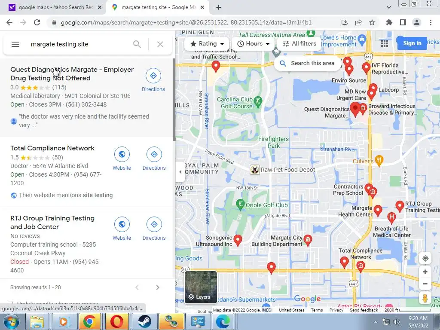Open Steam from the taskbar
The height and width of the screenshot is (330, 440).
[x=144, y=321]
